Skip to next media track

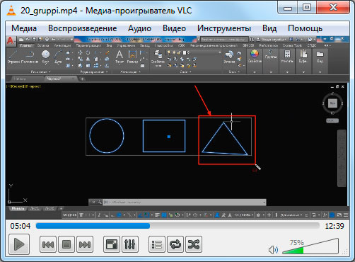pos(85,244)
